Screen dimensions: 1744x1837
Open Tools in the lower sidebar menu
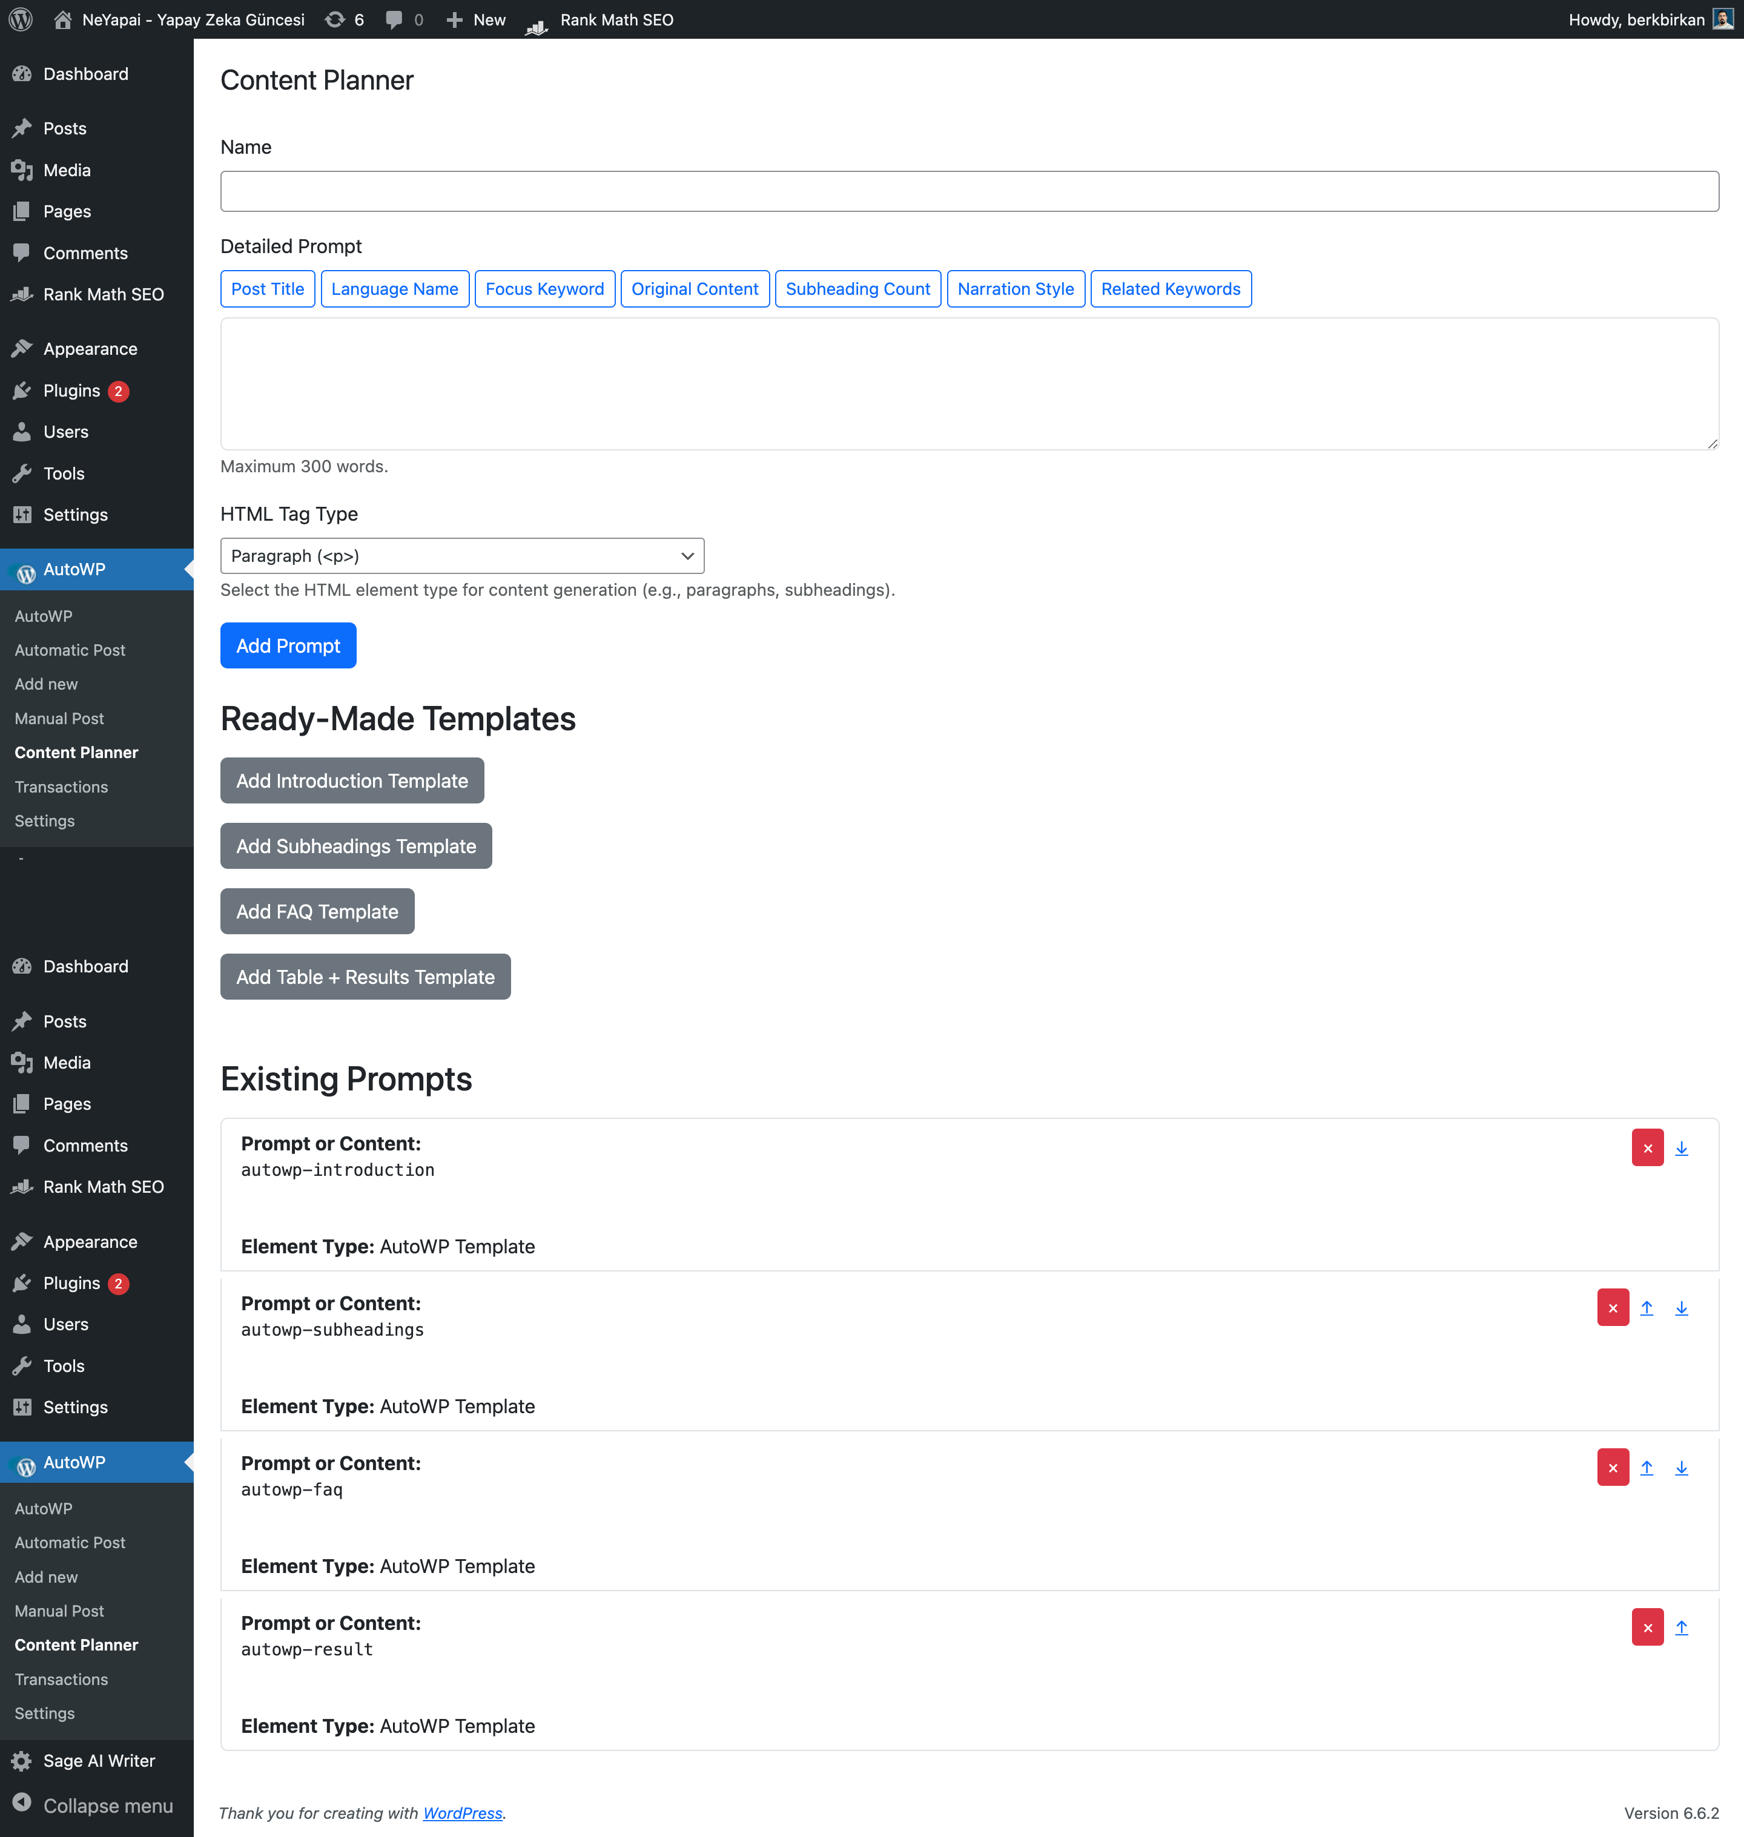[x=97, y=1366]
